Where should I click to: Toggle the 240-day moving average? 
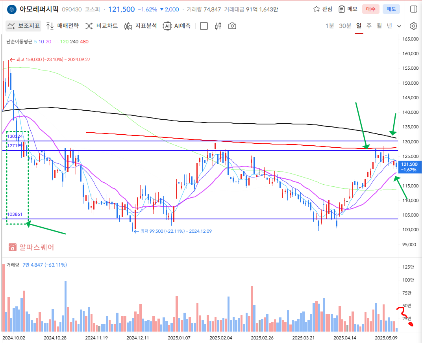(x=74, y=42)
